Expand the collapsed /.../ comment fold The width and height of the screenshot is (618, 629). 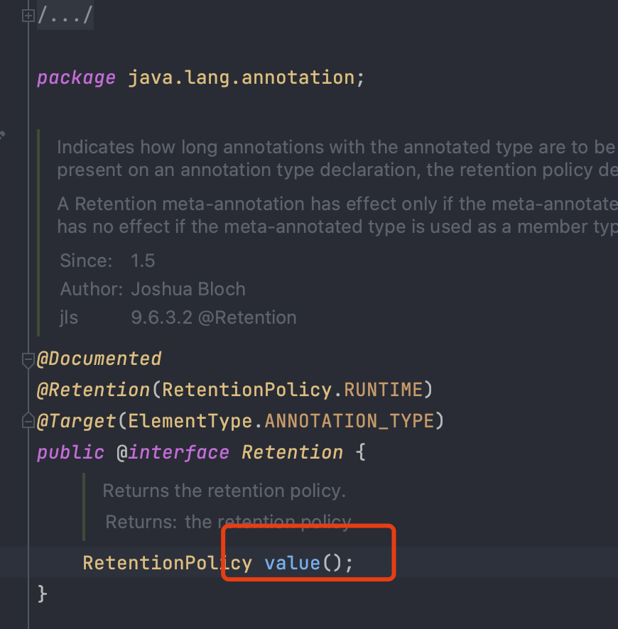(28, 16)
